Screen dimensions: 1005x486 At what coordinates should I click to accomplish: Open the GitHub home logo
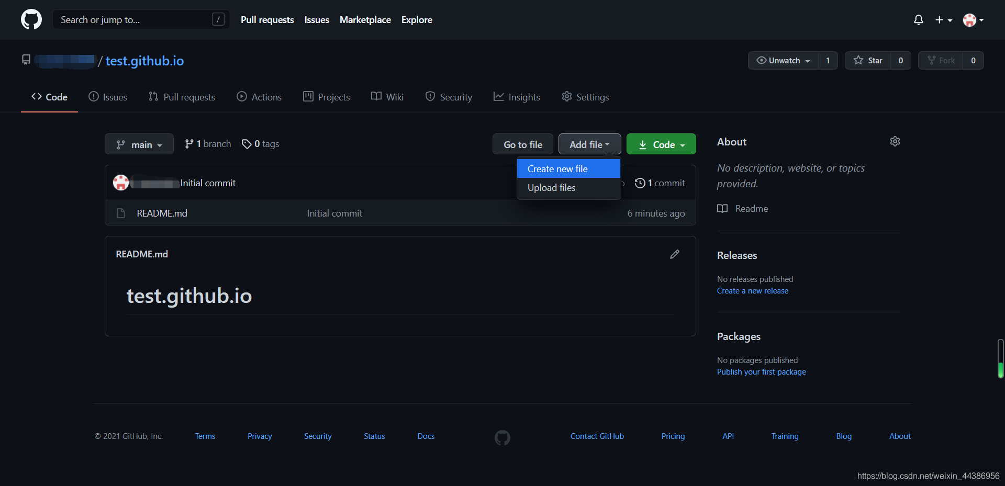[31, 19]
